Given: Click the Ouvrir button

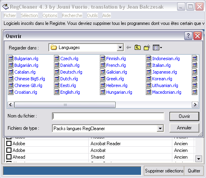Looking at the screenshot, I should [184, 116].
